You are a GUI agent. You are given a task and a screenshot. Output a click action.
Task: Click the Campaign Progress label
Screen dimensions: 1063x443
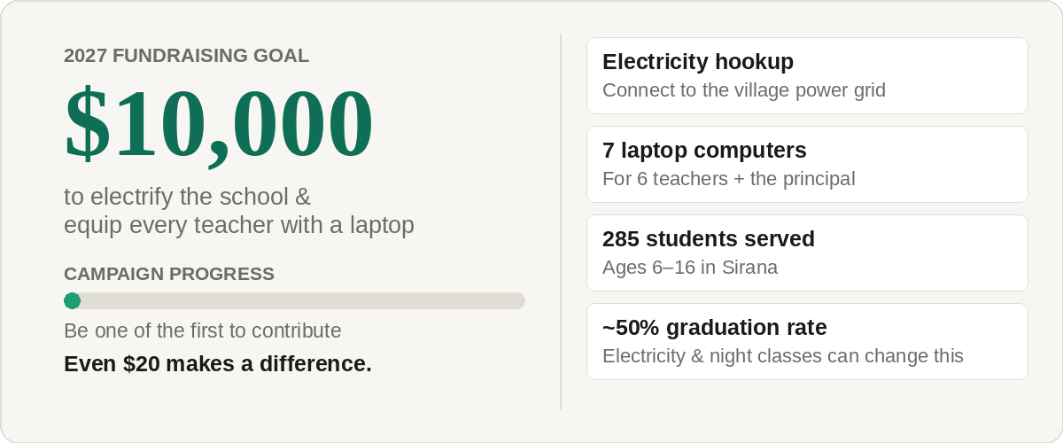tap(169, 274)
